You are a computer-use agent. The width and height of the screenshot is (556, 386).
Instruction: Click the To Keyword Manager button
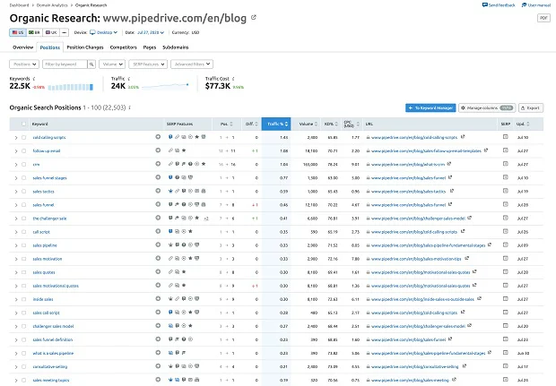(x=430, y=107)
